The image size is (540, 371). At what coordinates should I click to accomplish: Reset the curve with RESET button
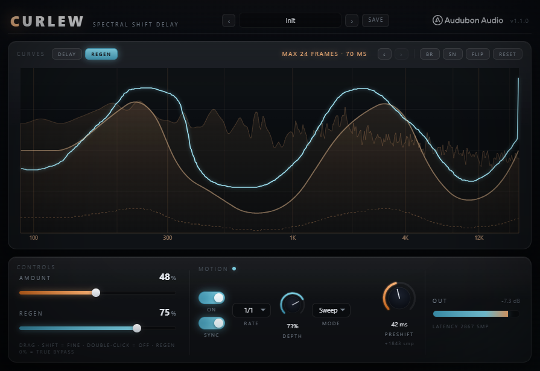[507, 54]
